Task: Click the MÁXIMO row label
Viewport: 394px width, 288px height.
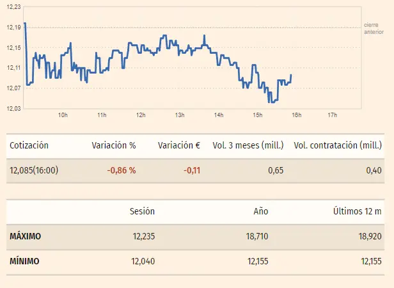Action: click(x=25, y=236)
